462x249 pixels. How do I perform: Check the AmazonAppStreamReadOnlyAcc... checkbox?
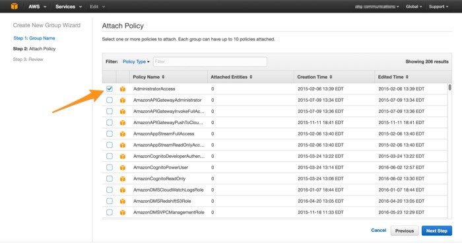[x=110, y=145]
